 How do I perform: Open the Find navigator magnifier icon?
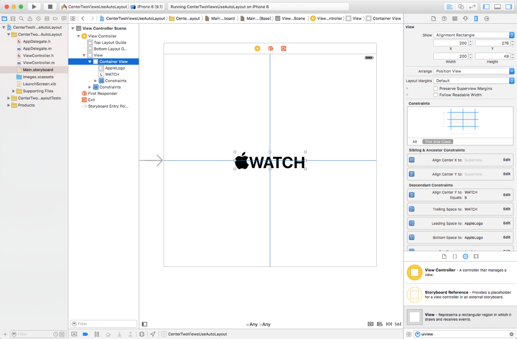point(21,19)
